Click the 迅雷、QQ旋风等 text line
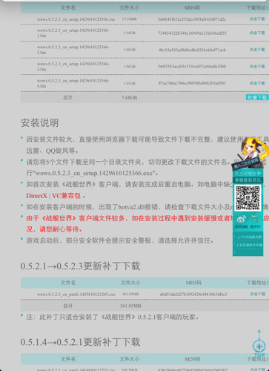269x371 pixels. click(53, 151)
